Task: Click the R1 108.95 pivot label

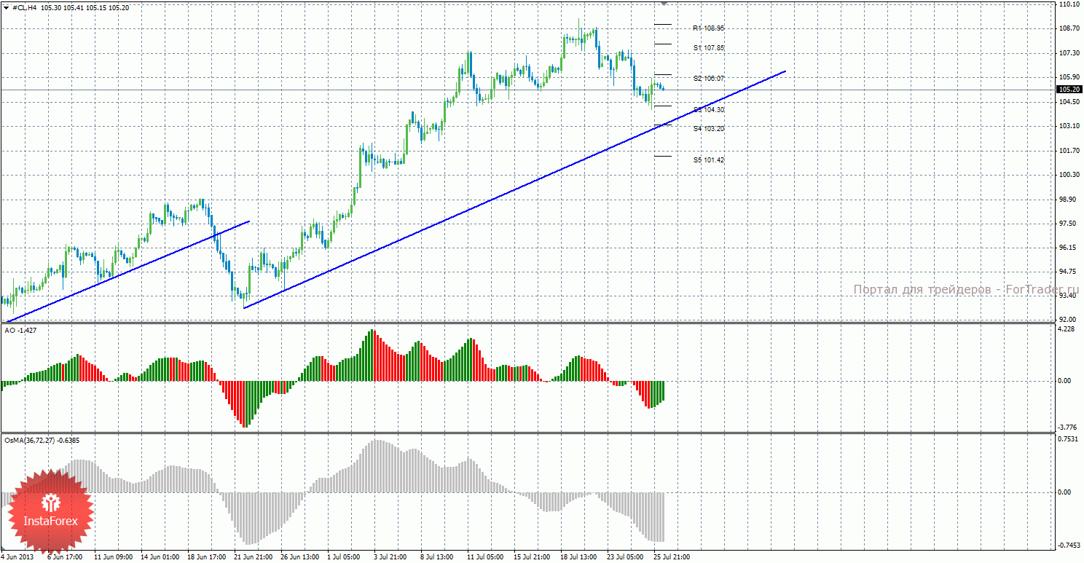Action: [708, 28]
